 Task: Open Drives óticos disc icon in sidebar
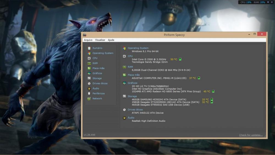pyautogui.click(x=89, y=83)
